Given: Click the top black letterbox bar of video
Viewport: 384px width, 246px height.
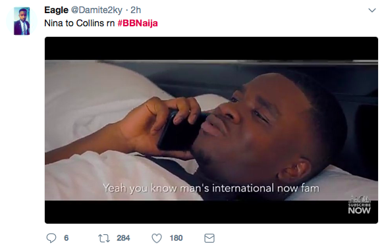Looking at the screenshot, I should coord(211,49).
